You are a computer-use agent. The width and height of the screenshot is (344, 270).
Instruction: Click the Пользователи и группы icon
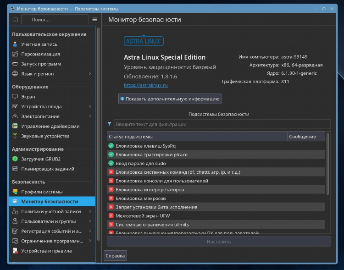[x=15, y=221]
